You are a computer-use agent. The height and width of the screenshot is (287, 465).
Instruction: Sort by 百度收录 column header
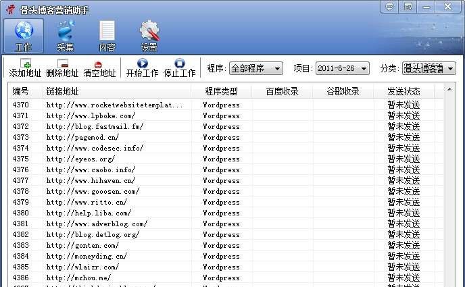pyautogui.click(x=282, y=91)
